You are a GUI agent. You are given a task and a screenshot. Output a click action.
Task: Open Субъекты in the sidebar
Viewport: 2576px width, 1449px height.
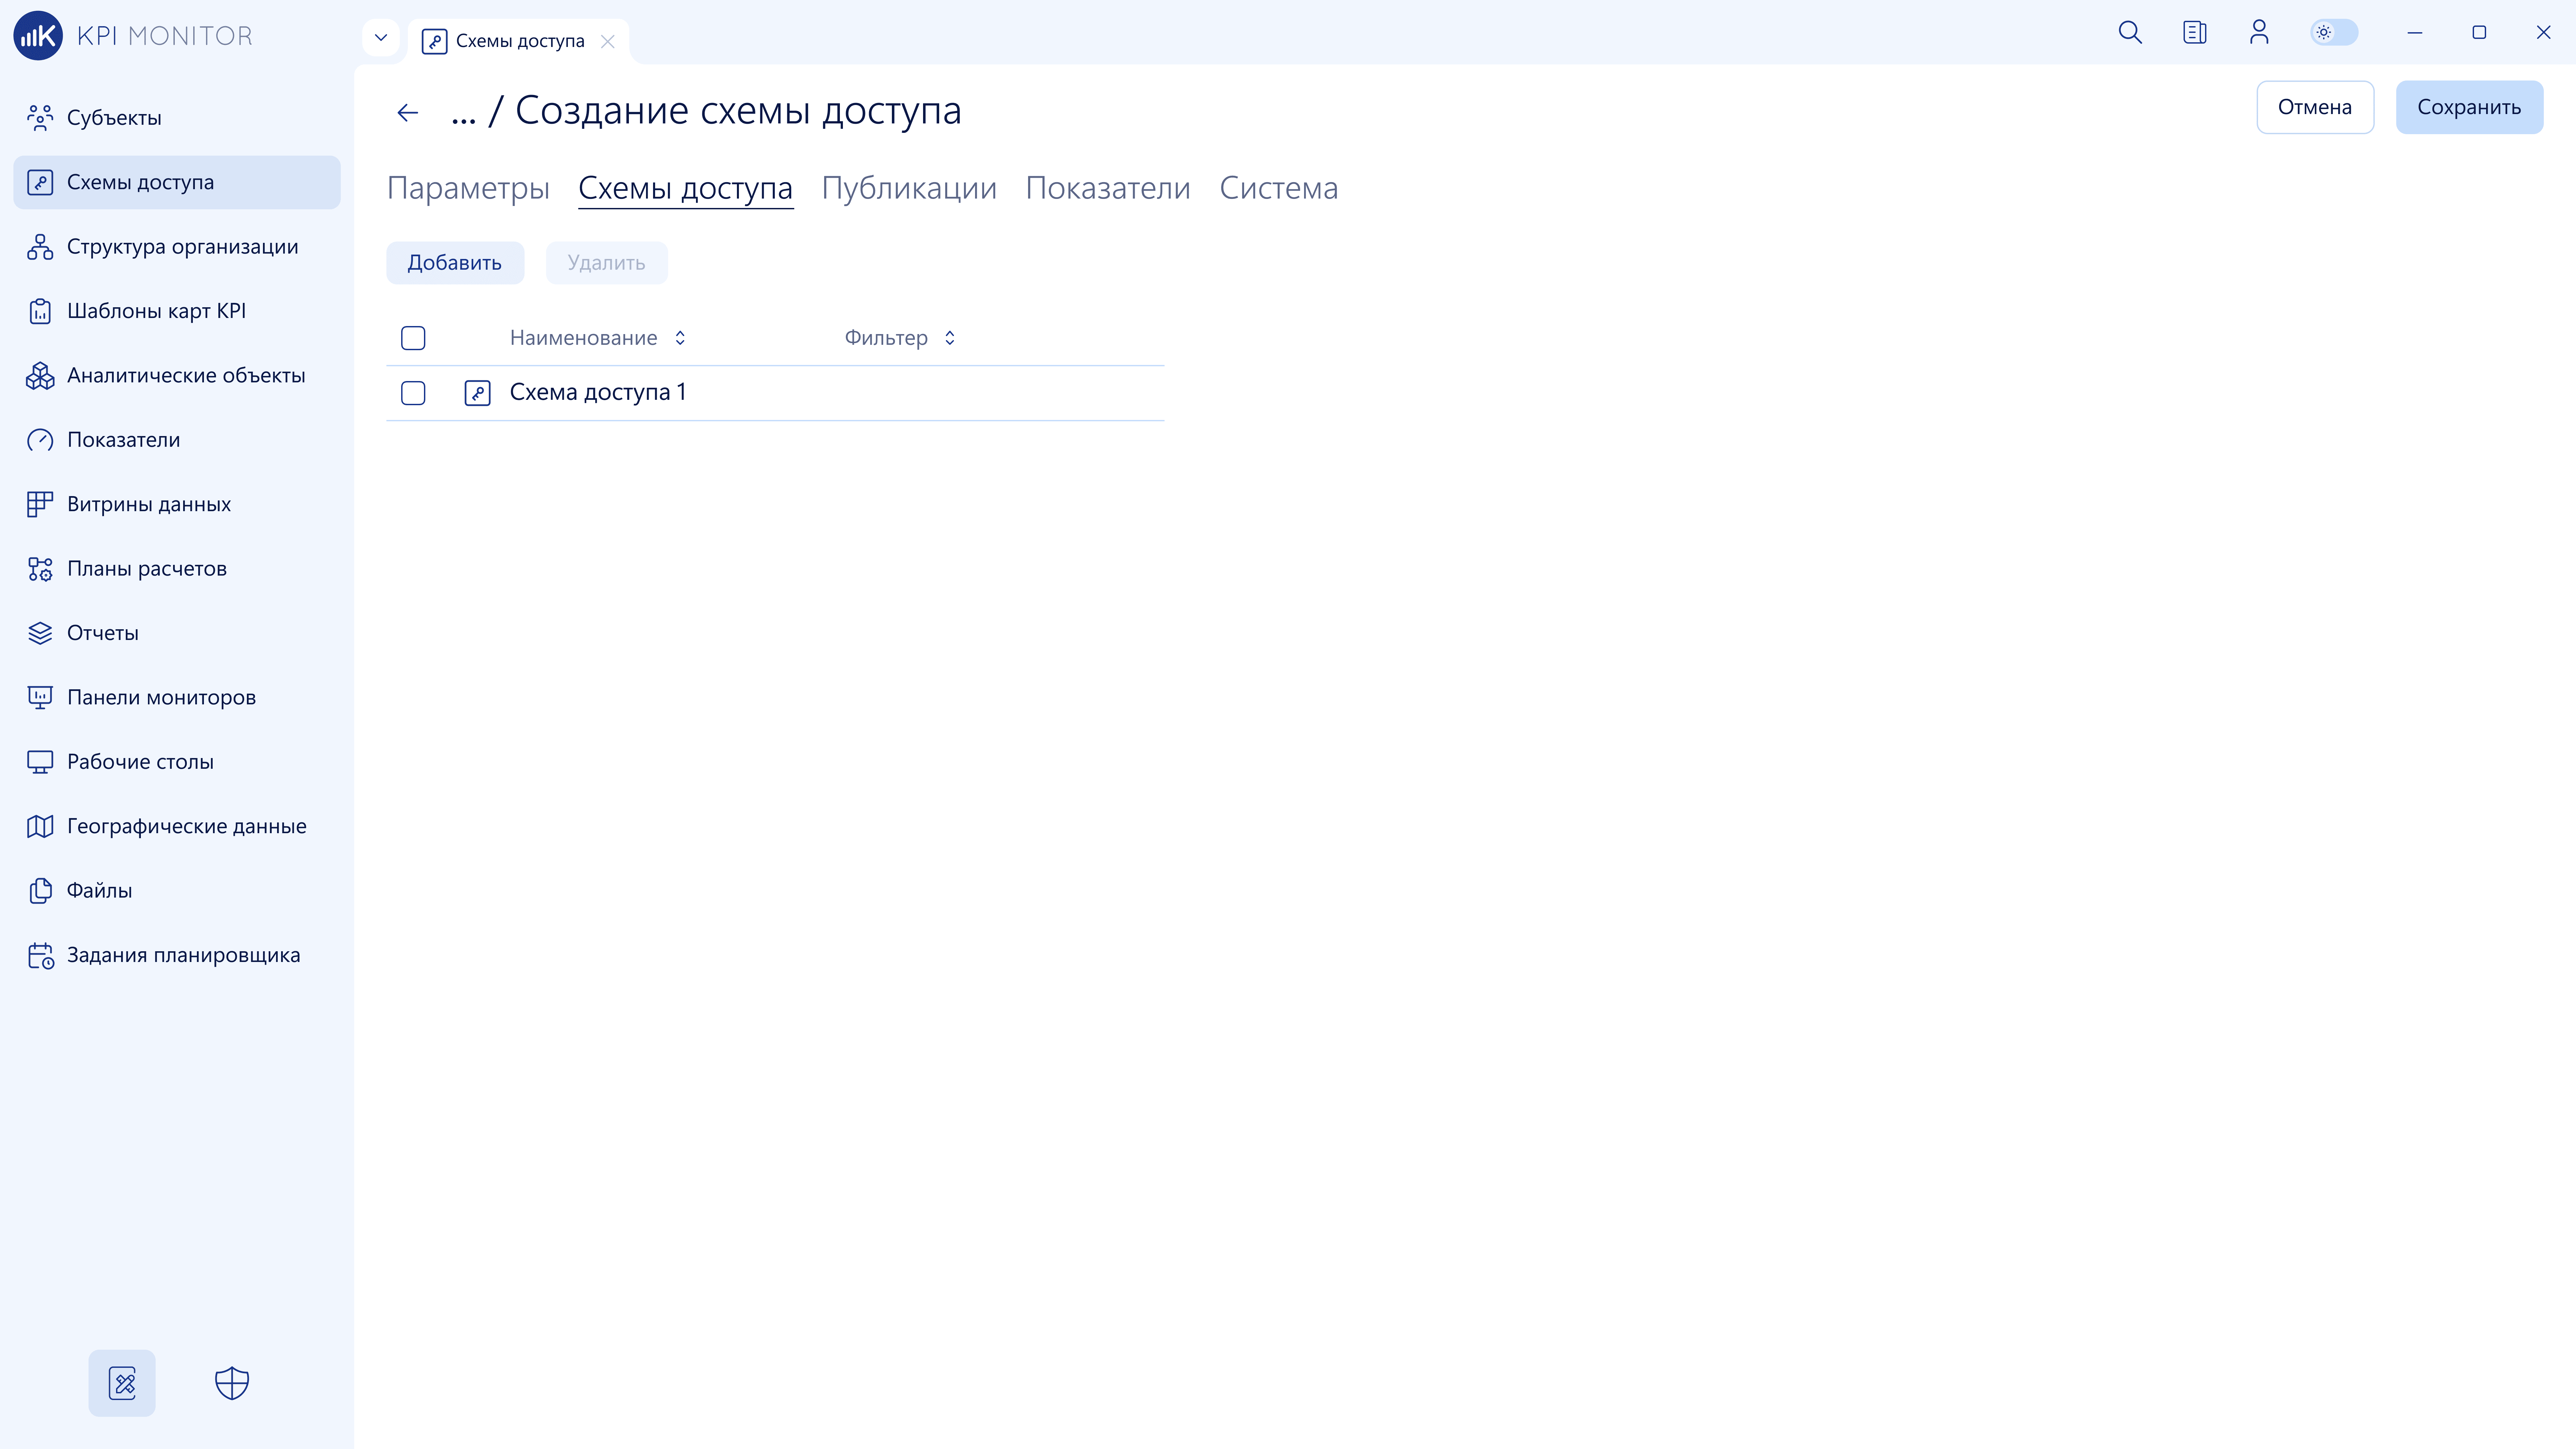coord(177,118)
